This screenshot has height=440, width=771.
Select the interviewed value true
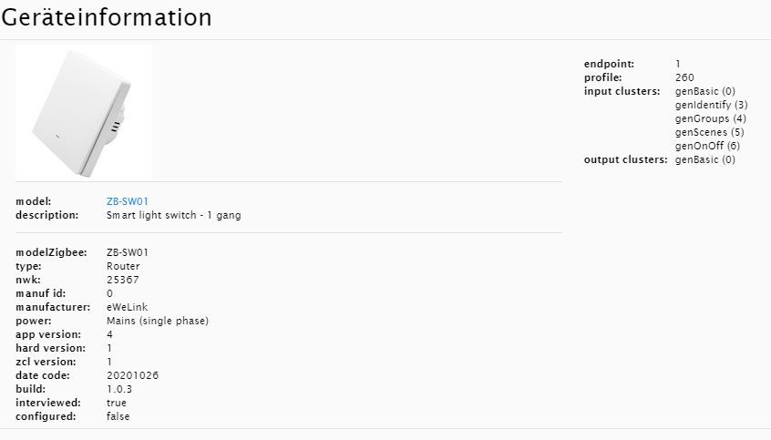point(117,403)
